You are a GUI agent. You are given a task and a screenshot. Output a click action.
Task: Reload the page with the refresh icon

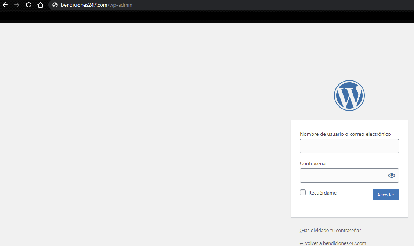tap(29, 5)
